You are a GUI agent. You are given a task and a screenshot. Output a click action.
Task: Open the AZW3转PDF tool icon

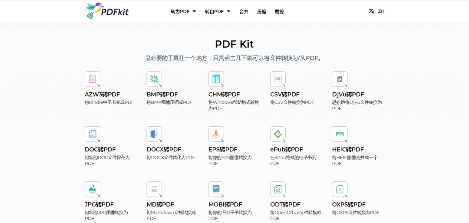point(92,79)
